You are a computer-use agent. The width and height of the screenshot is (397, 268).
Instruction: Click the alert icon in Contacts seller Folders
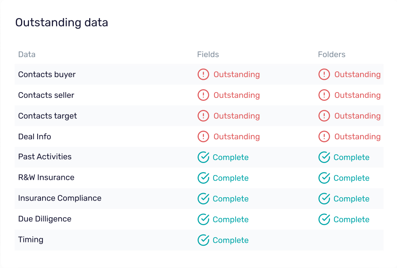coord(324,95)
